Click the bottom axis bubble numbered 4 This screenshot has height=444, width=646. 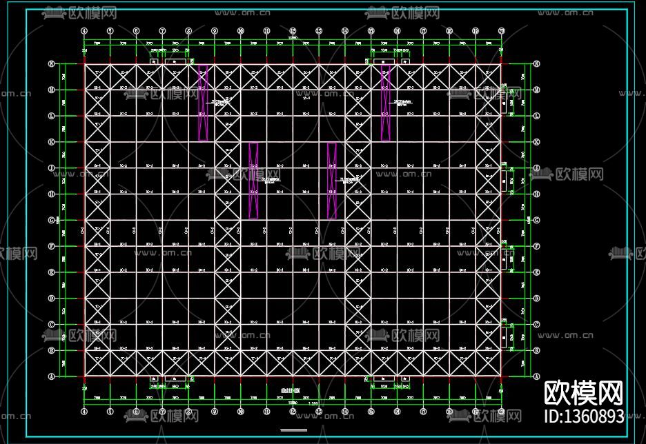click(x=84, y=412)
